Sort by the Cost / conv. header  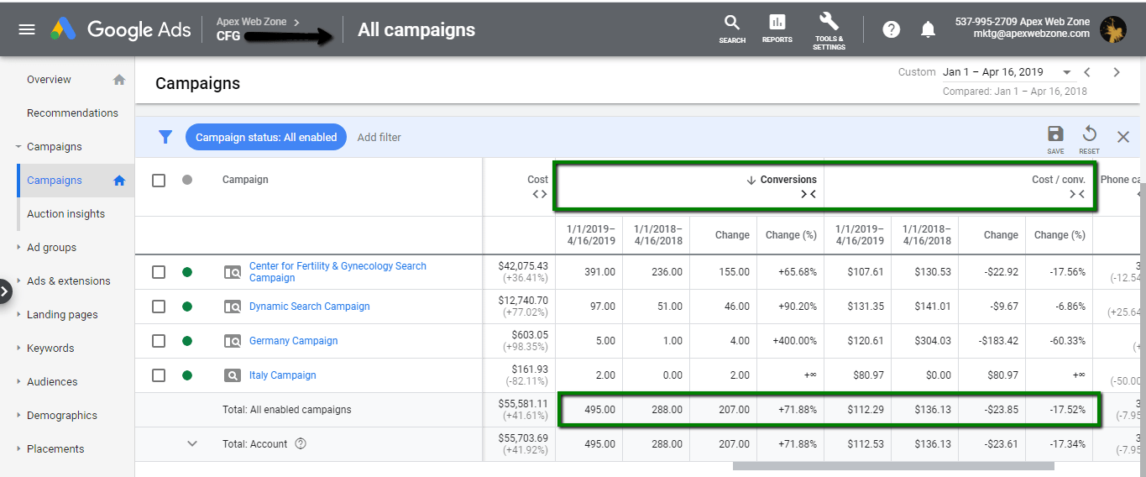click(1058, 180)
